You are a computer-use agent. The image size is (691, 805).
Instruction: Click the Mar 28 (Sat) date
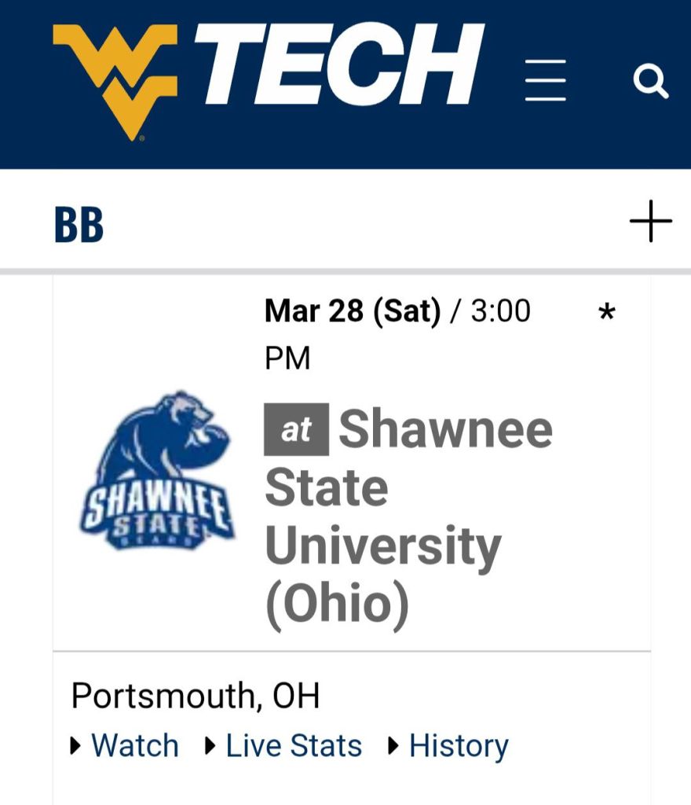(353, 311)
